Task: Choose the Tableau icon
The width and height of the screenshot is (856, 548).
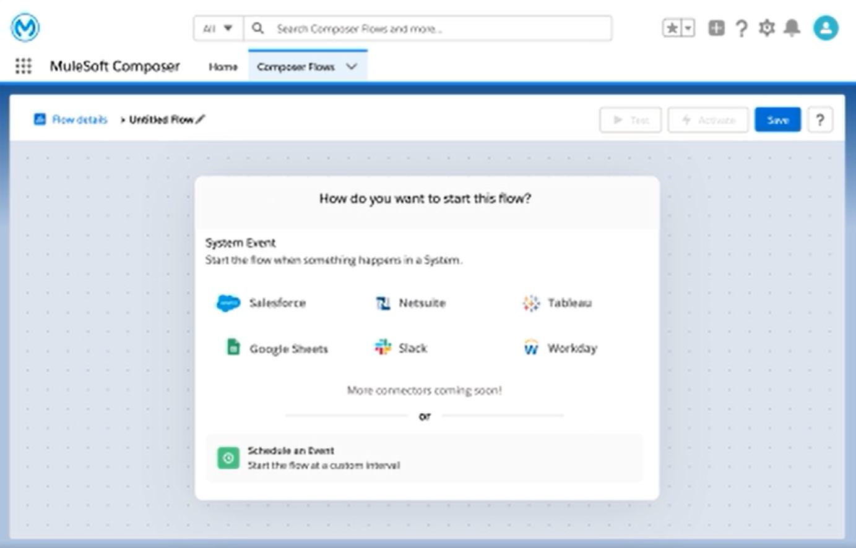Action: pyautogui.click(x=531, y=303)
